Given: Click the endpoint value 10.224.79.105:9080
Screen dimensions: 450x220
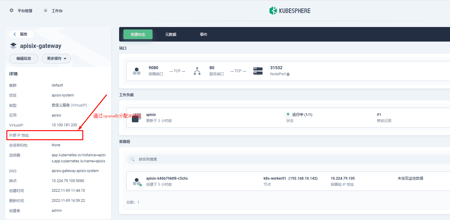Looking at the screenshot, I should pos(68,181).
